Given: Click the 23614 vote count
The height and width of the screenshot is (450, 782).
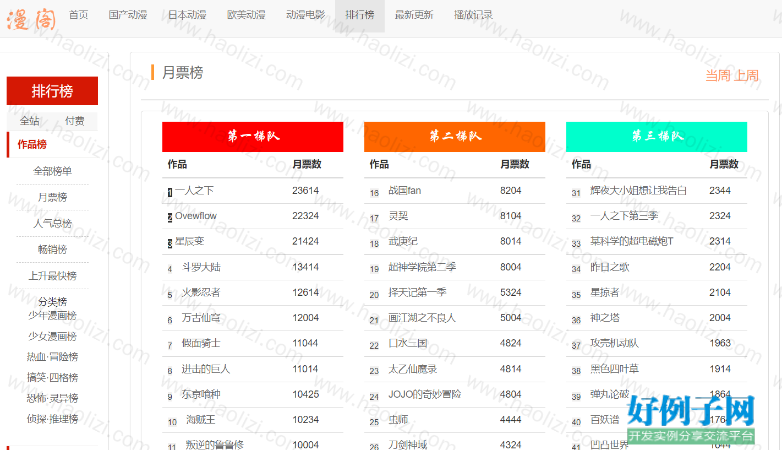Looking at the screenshot, I should [x=305, y=191].
